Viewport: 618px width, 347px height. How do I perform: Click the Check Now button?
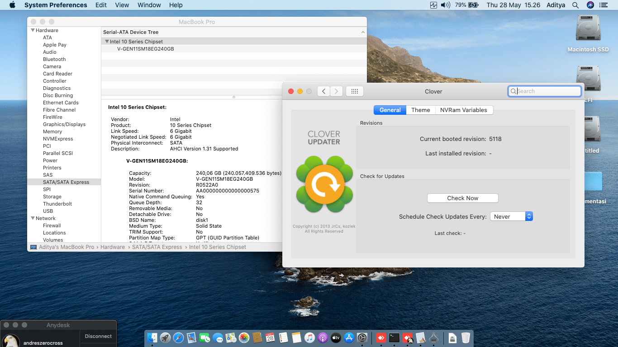click(x=463, y=198)
